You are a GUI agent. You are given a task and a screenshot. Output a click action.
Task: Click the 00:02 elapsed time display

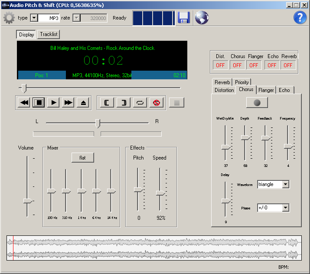point(103,60)
